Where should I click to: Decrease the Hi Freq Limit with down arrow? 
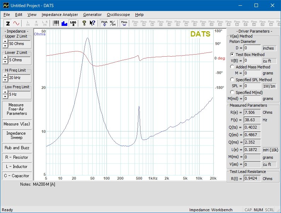tap(5, 80)
